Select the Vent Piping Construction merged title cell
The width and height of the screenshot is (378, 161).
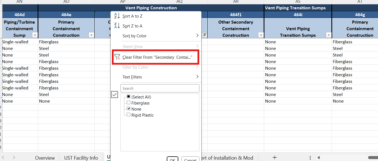click(x=151, y=8)
